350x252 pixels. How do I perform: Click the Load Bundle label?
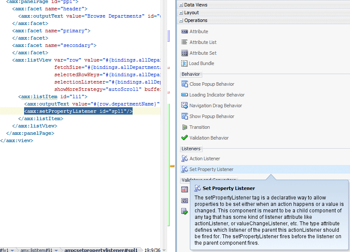(201, 63)
